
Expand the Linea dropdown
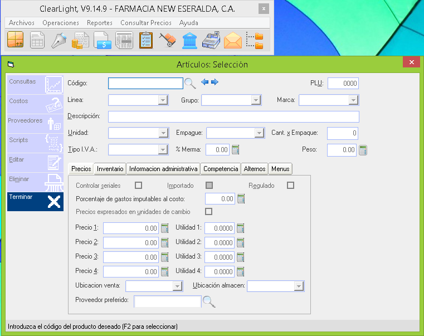pyautogui.click(x=163, y=100)
